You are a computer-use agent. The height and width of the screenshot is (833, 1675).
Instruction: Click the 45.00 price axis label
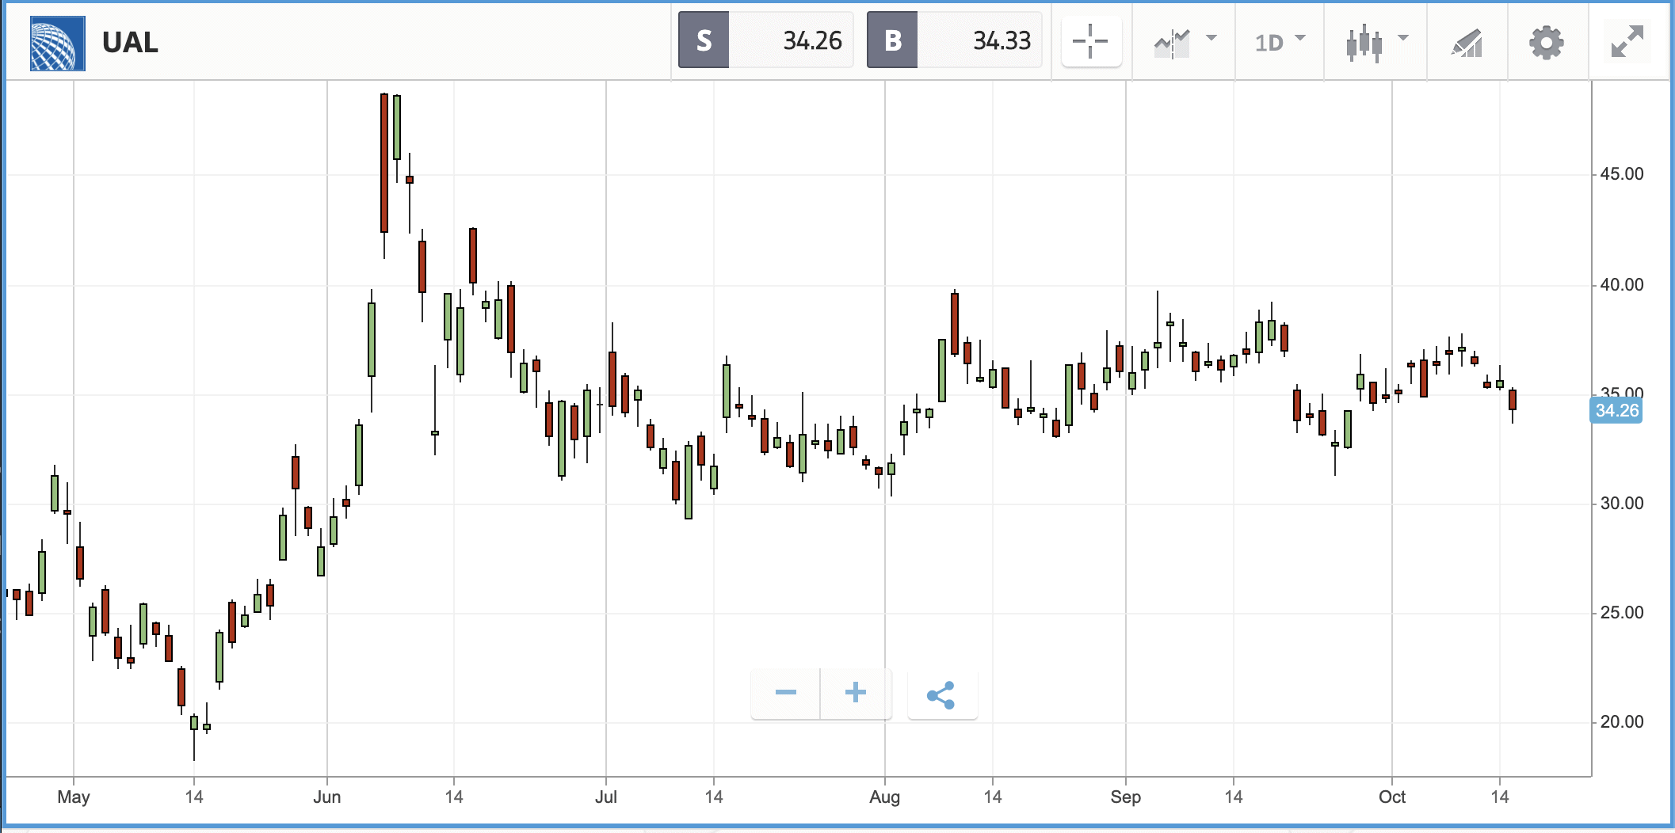1621,173
